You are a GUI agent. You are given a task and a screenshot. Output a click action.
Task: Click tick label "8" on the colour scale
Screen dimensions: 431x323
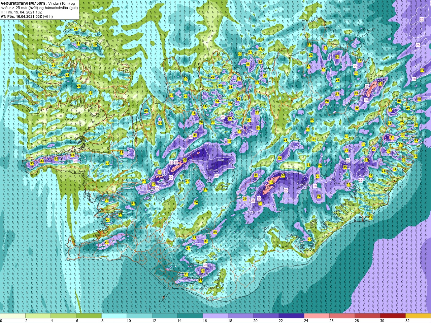pyautogui.click(x=102, y=321)
